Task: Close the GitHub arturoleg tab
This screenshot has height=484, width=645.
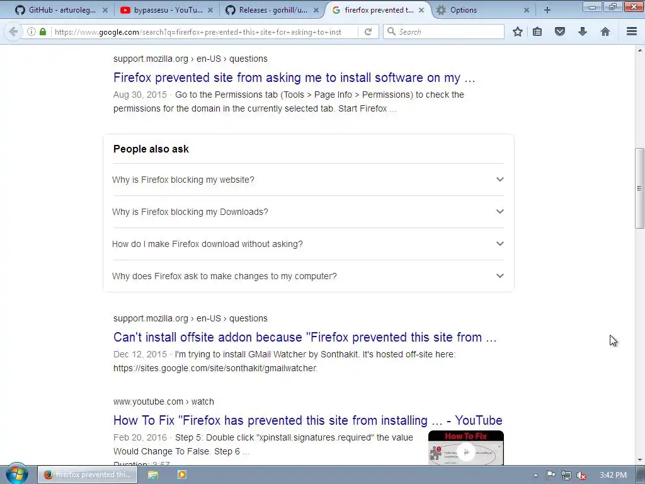Action: point(105,10)
